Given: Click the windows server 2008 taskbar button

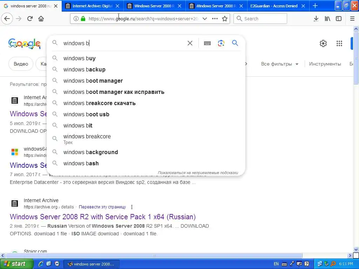Looking at the screenshot, I should tap(91, 264).
